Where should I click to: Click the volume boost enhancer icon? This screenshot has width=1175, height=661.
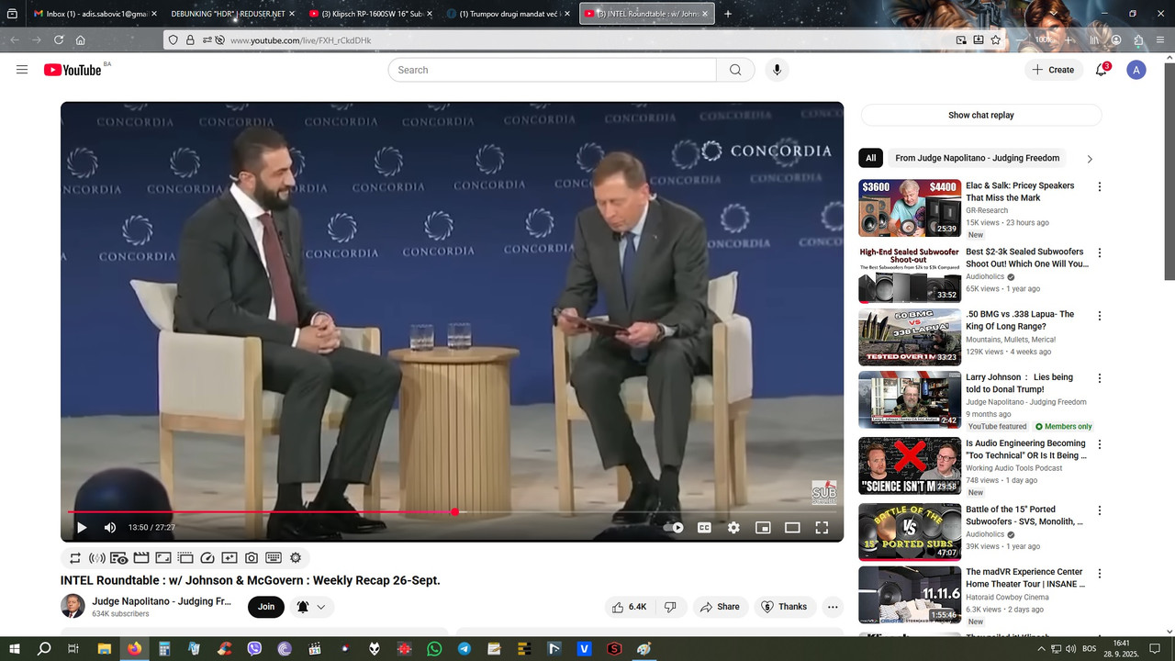[x=97, y=557]
